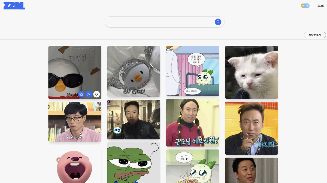Open chat room with 채팅방 보기 button
Image resolution: width=327 pixels, height=183 pixels.
(315, 35)
